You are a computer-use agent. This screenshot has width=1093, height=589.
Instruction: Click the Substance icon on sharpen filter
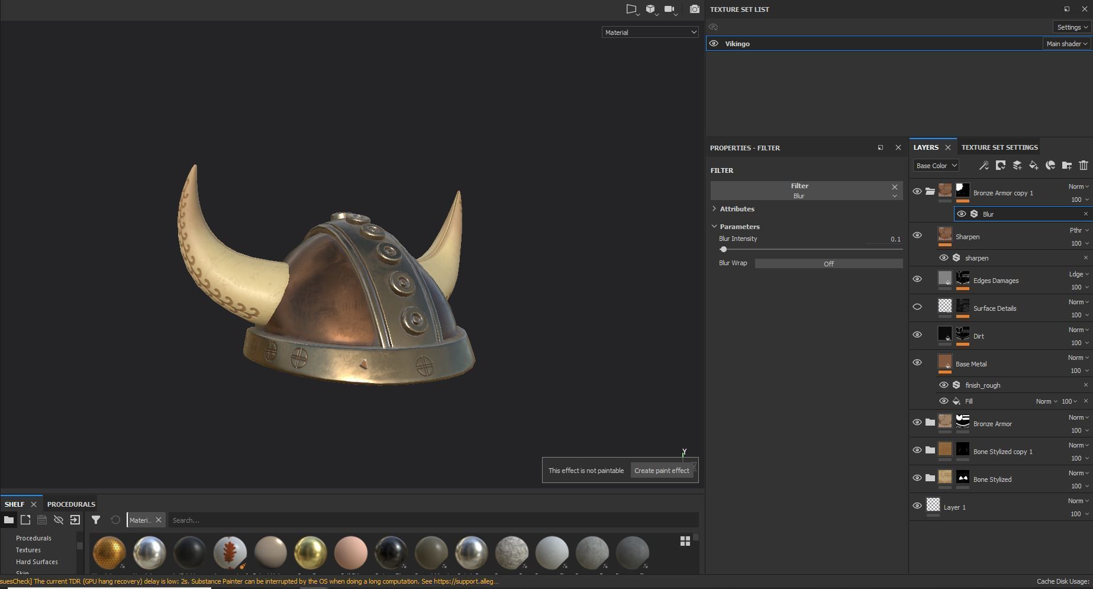[956, 258]
